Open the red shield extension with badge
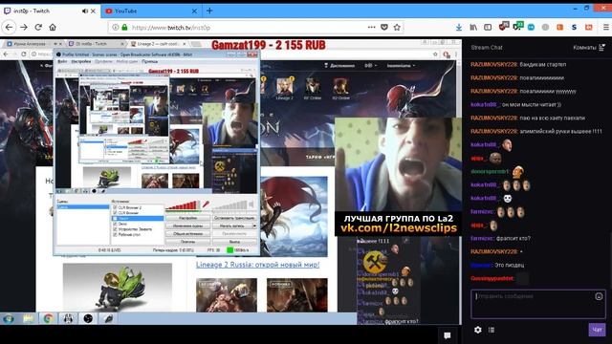This screenshot has height=344, width=612. [504, 27]
